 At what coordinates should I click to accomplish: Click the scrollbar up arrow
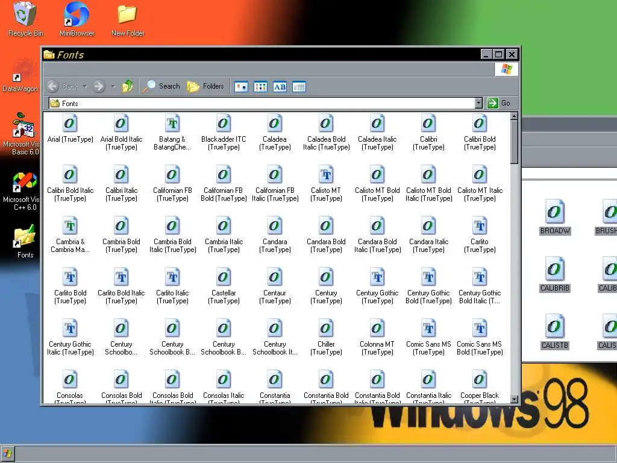[x=514, y=116]
